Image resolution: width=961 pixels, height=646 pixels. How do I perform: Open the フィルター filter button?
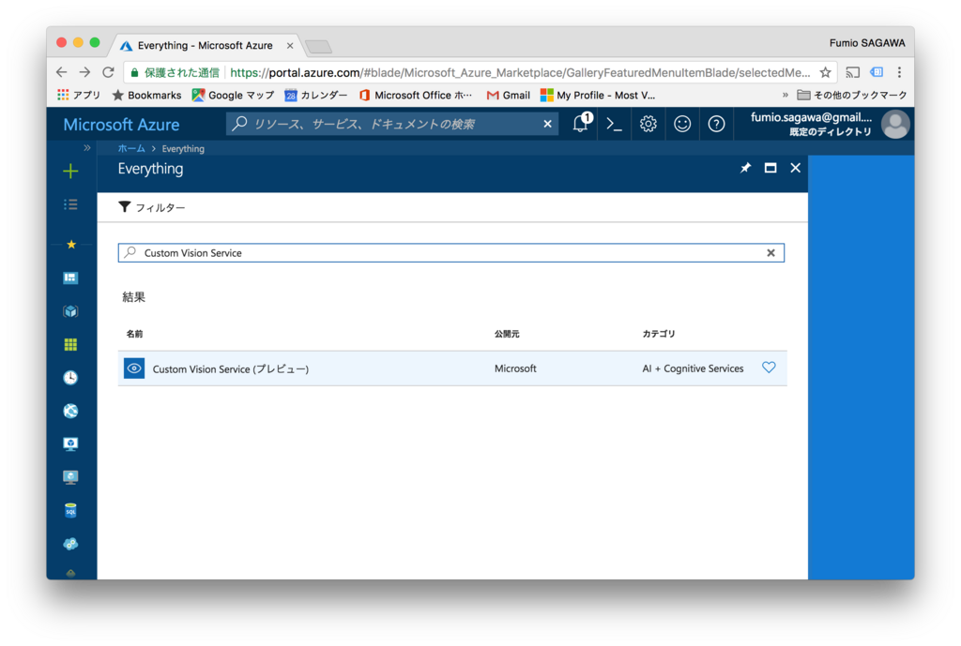coord(151,207)
